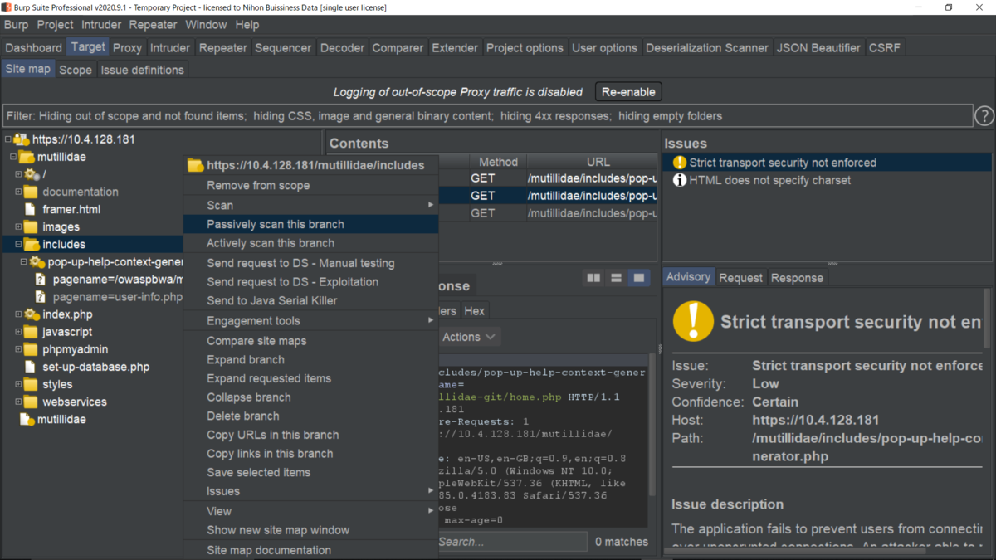996x560 pixels.
Task: Open the Help menu
Action: coord(247,25)
